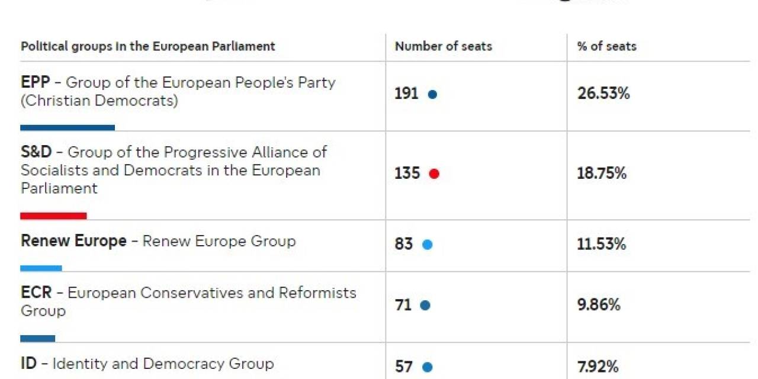Click the S&D red color bar
This screenshot has width=758, height=379.
53,216
